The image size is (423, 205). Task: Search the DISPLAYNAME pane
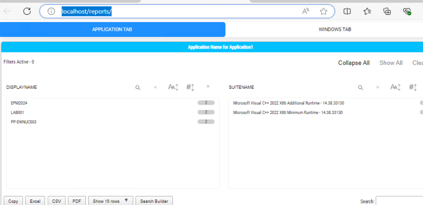138,88
